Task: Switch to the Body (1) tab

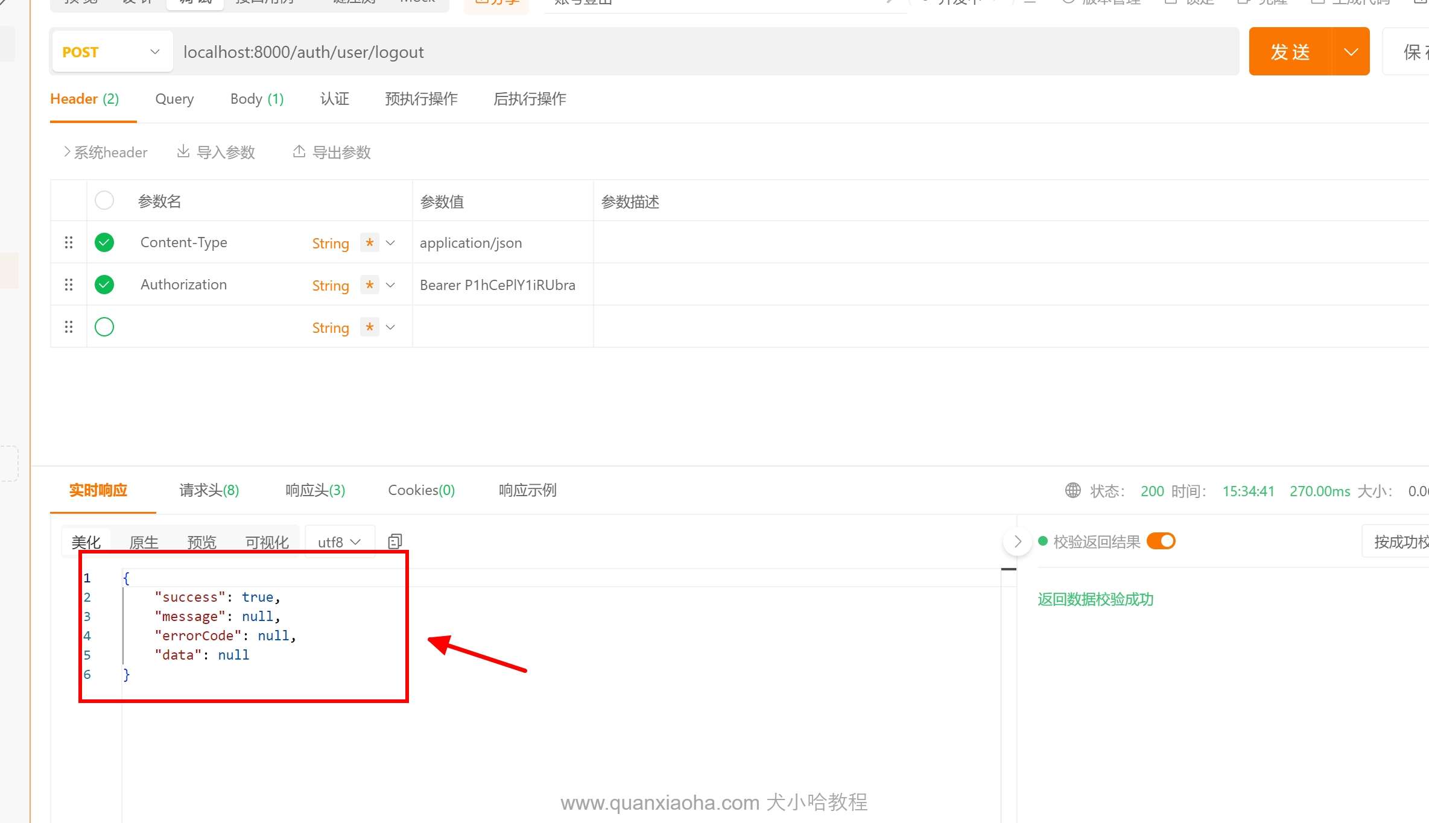Action: point(256,99)
